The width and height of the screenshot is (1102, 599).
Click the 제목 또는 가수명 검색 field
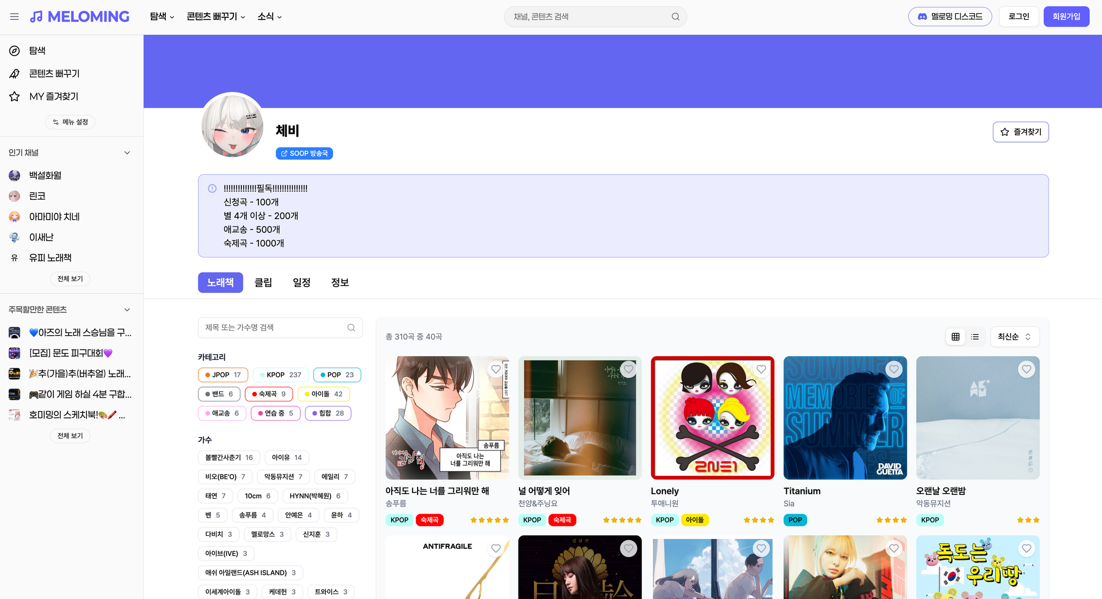273,328
